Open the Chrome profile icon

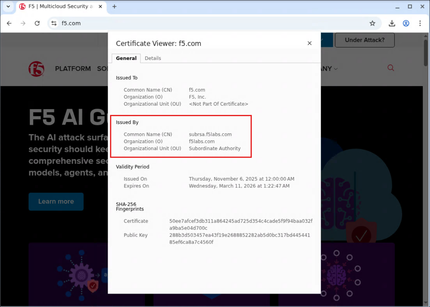pos(406,23)
